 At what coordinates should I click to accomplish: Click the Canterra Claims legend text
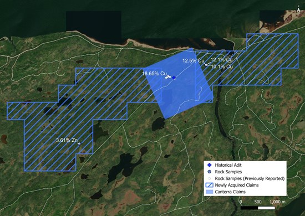coord(230,192)
